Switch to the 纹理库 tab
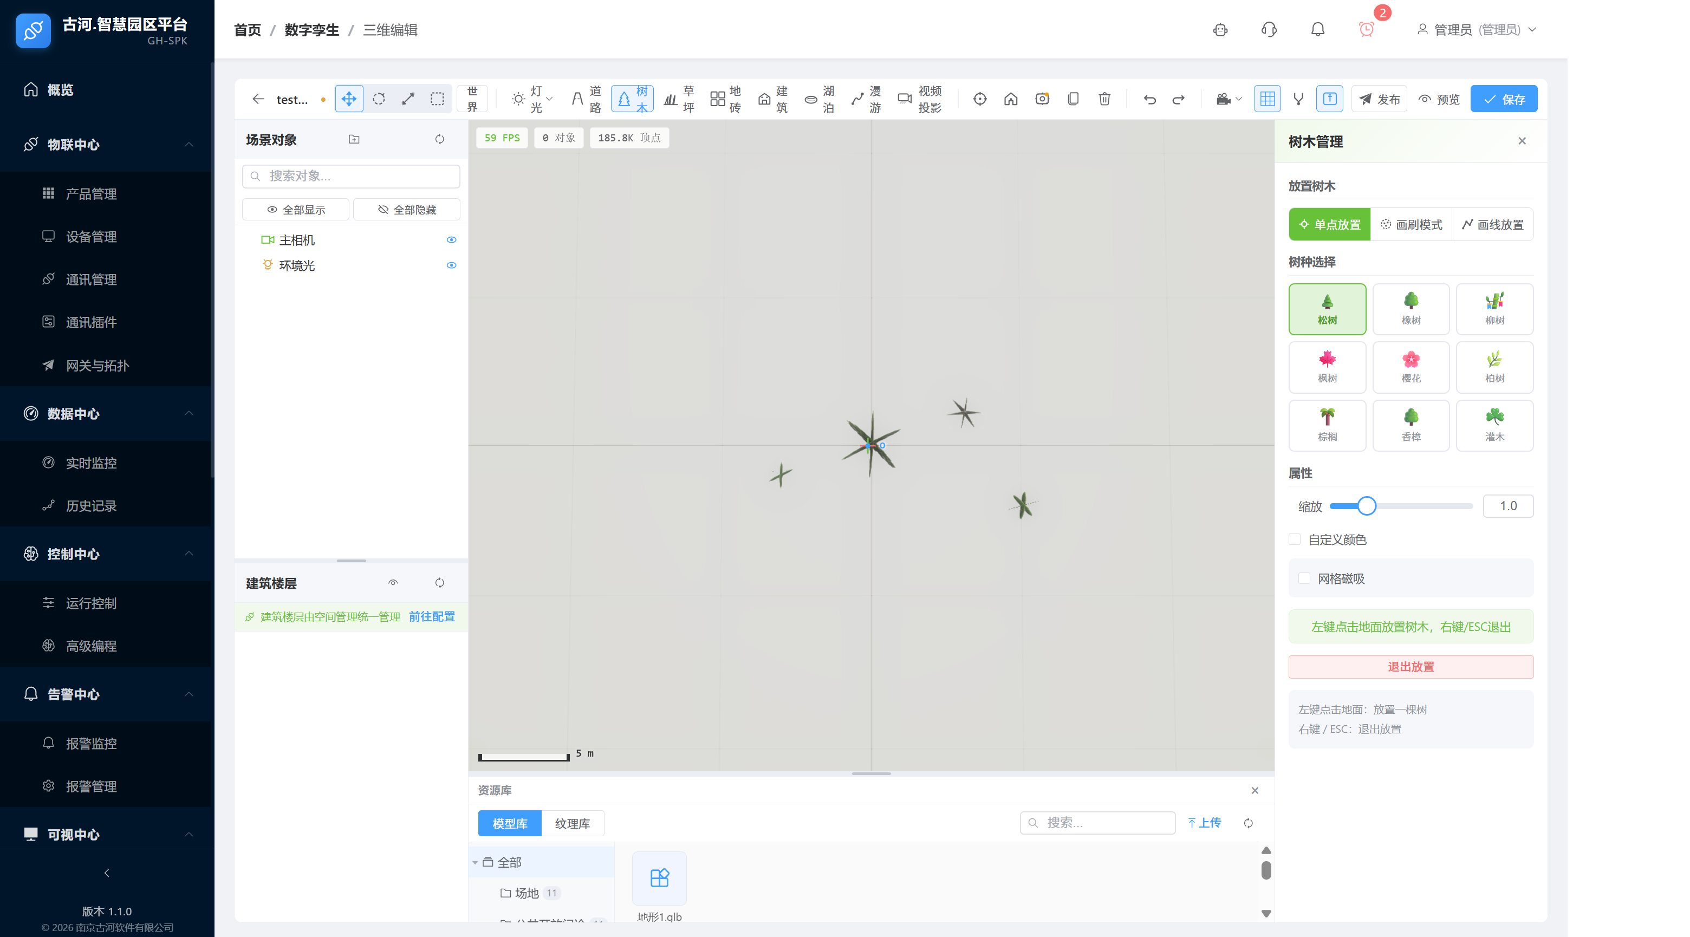 click(572, 823)
